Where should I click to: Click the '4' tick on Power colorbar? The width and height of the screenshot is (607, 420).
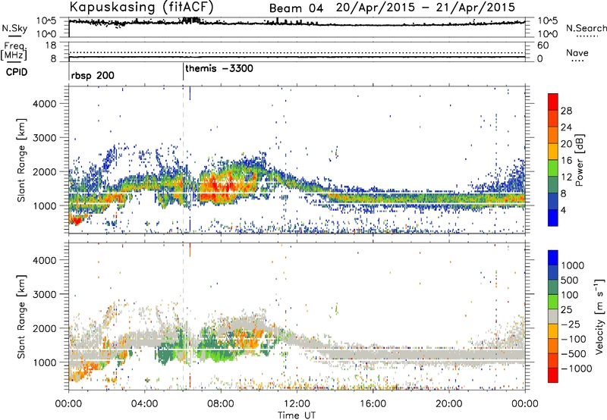click(563, 211)
